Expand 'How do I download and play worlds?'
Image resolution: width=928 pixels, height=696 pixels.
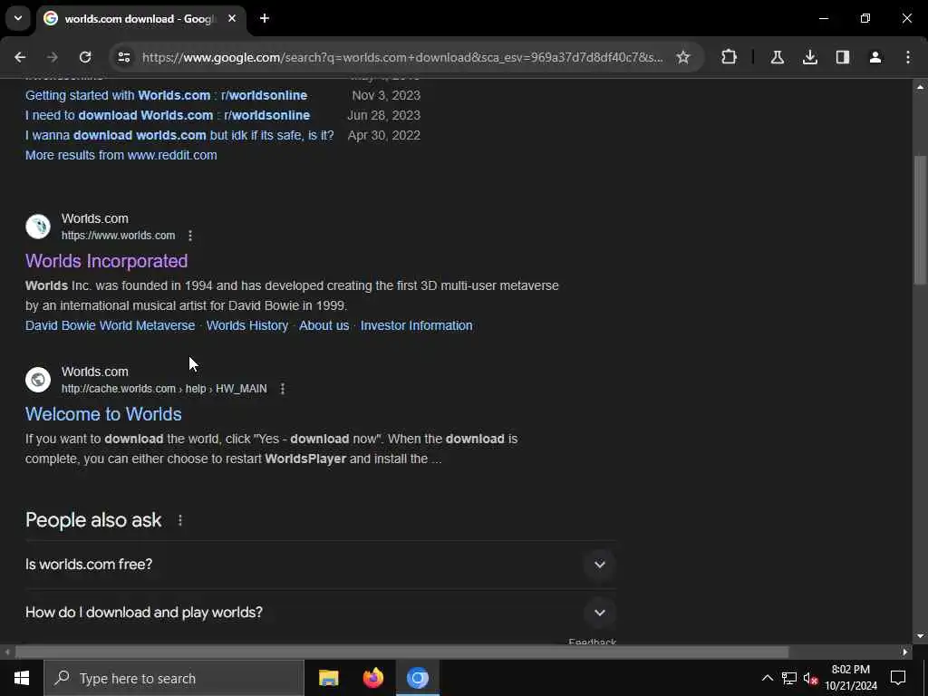320,613
